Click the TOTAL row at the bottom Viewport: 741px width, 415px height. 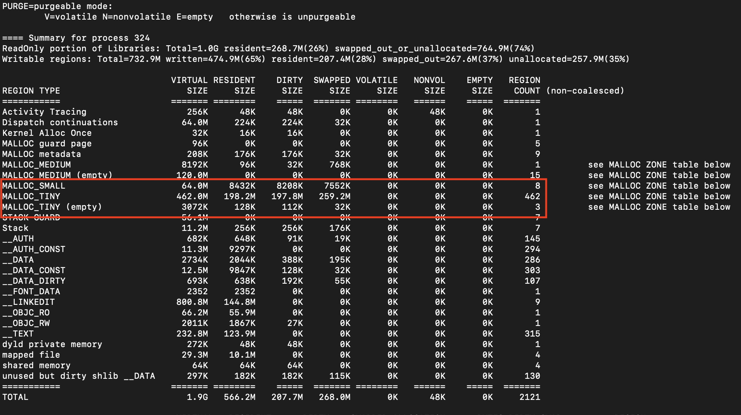click(x=16, y=397)
